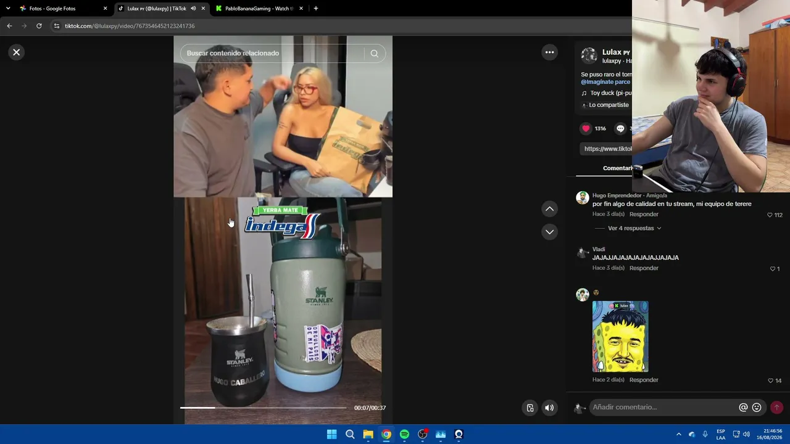Open File Explorer from the taskbar
Screen dimensions: 790x444
click(x=368, y=434)
